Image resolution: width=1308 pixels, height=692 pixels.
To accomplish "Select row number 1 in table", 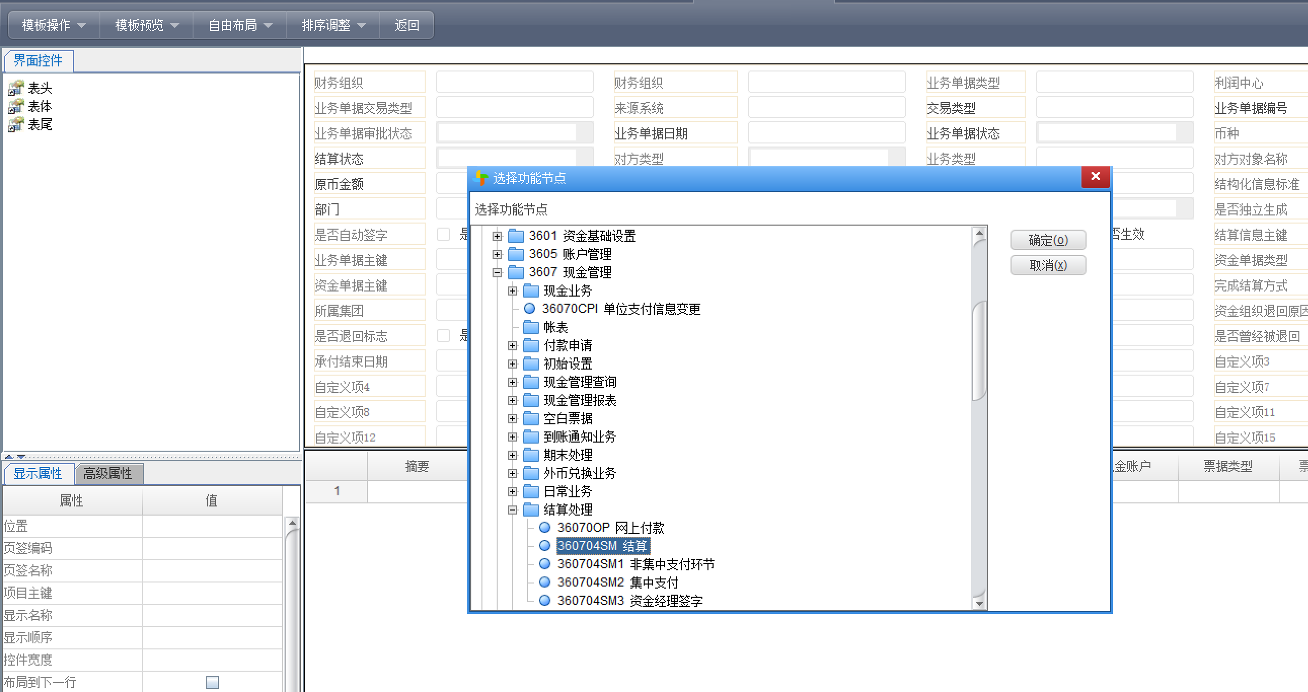I will coord(337,491).
